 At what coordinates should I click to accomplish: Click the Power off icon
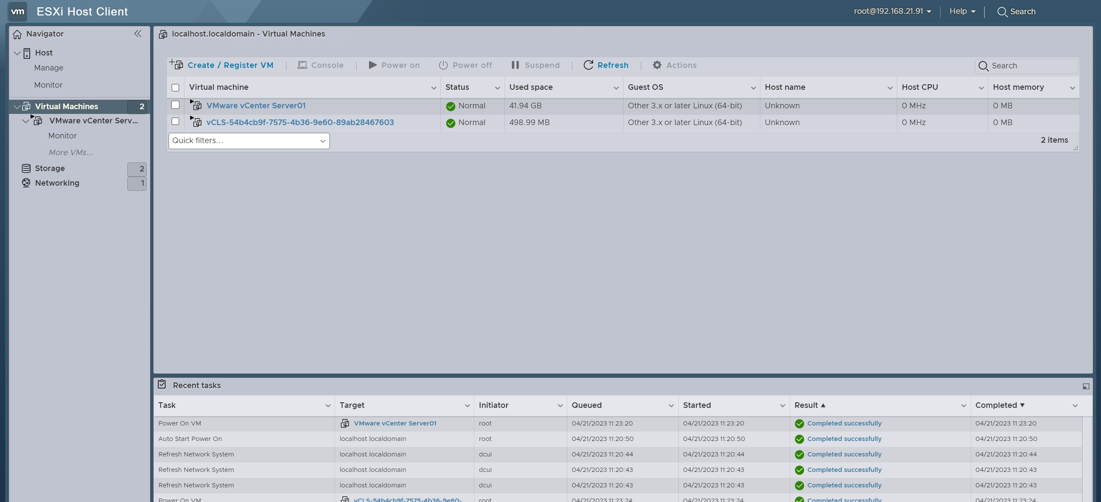443,65
